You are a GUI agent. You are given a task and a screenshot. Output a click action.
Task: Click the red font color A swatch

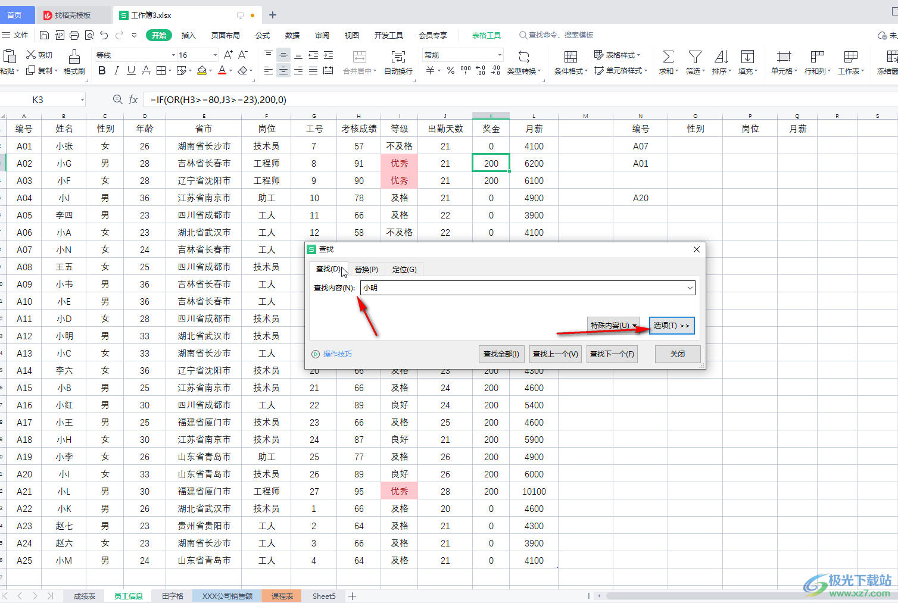point(222,70)
